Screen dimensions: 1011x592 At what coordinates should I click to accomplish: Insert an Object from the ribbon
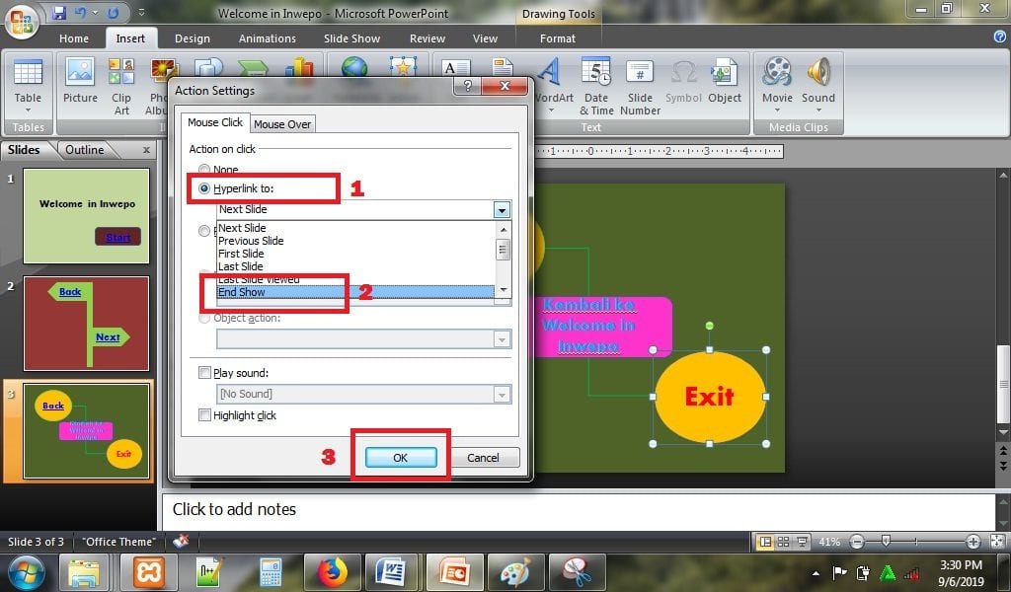pyautogui.click(x=724, y=80)
